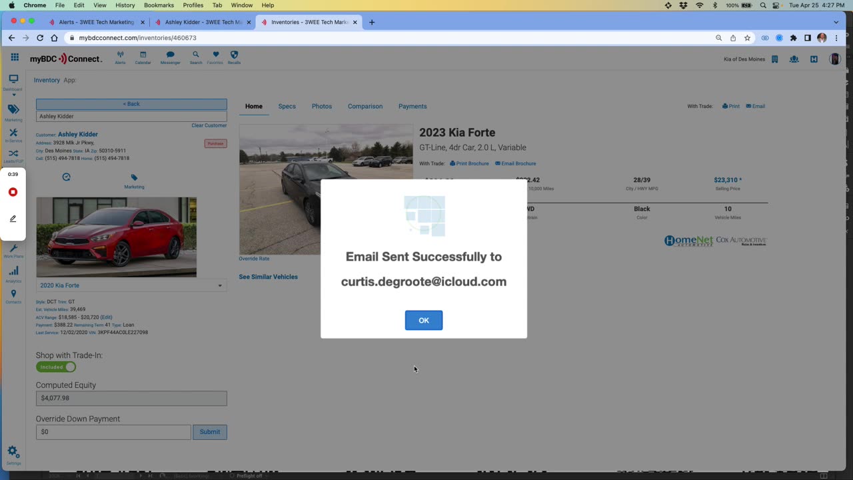Open the Messenger chat icon
This screenshot has width=853, height=480.
170,57
